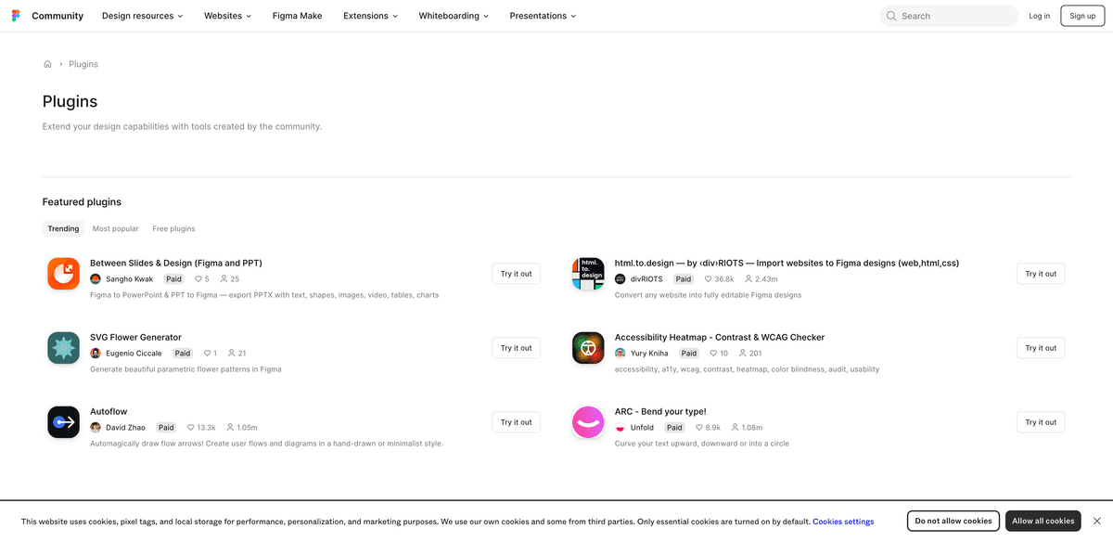The width and height of the screenshot is (1113, 542).
Task: Open html.to.design plugin icon
Action: point(588,274)
